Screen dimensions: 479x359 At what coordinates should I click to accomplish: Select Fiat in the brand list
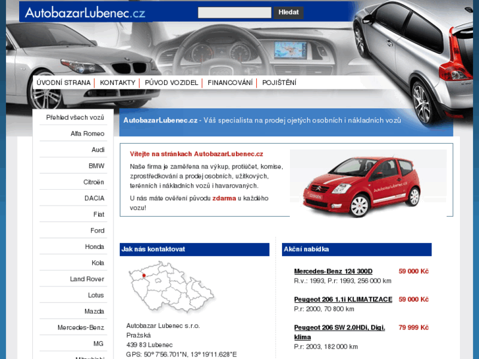[99, 215]
